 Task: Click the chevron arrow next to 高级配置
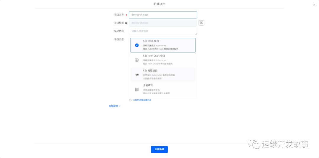(120, 106)
